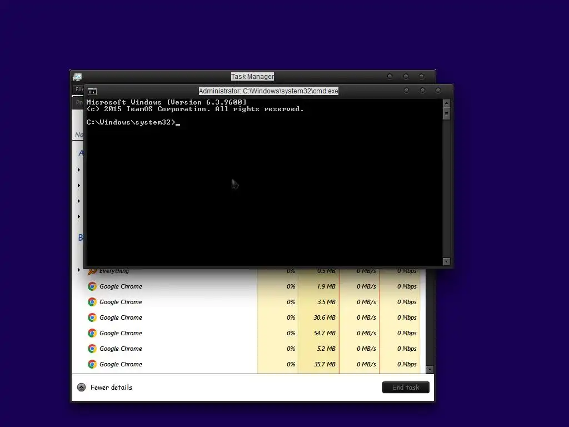Click Chrome icon in the 35.7 MB row

pyautogui.click(x=92, y=365)
